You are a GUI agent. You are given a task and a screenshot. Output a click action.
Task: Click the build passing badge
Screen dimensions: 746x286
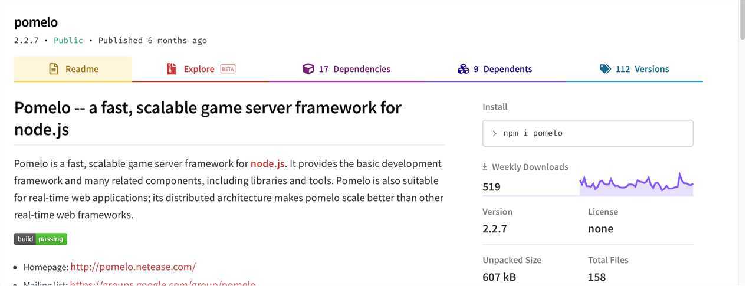click(41, 239)
